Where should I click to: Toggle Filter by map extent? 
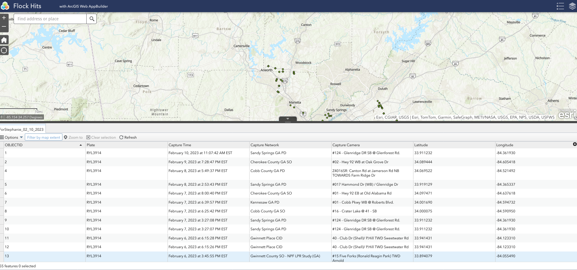pyautogui.click(x=44, y=137)
